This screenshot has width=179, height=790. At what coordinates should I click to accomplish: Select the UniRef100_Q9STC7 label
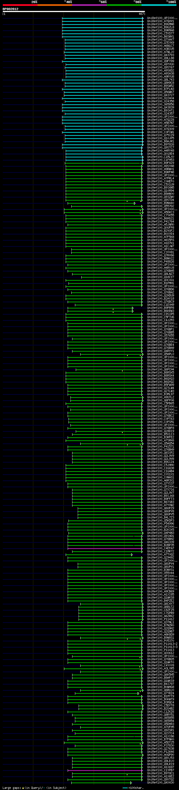click(x=160, y=147)
